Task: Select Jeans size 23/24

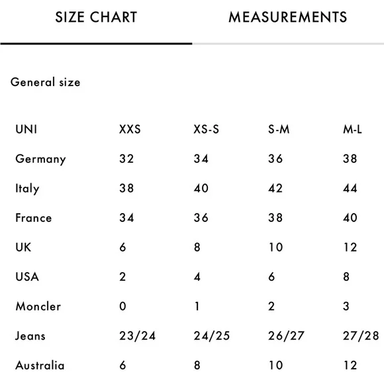Action: click(138, 336)
